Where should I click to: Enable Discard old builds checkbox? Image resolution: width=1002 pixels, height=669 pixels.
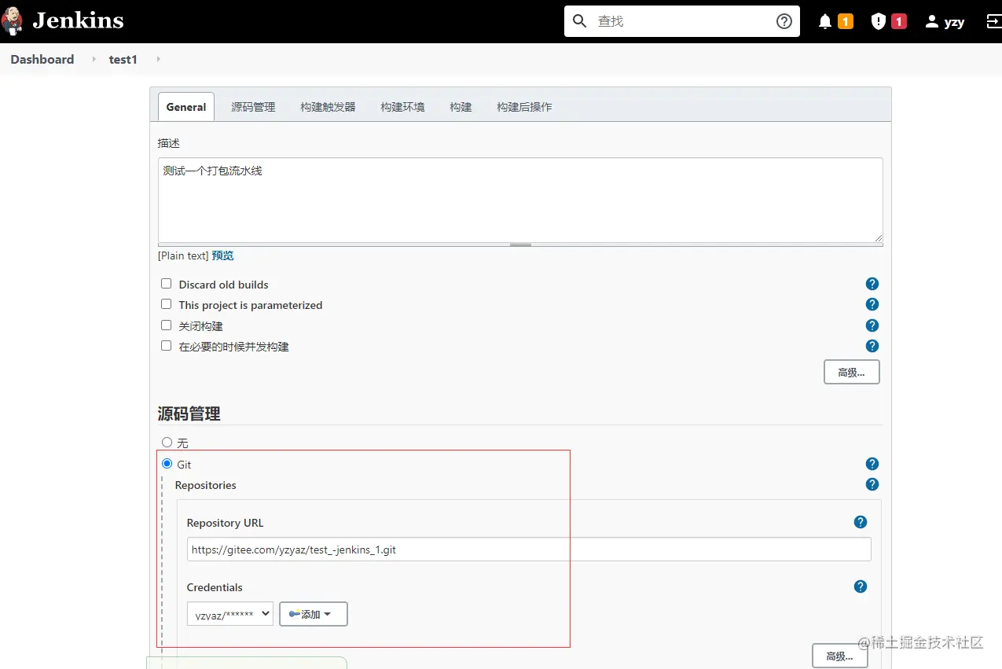coord(166,284)
